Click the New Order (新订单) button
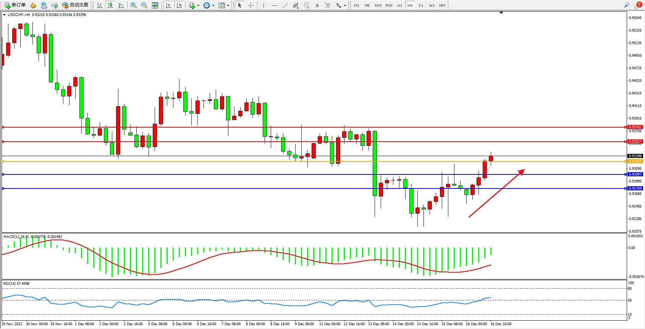Screen dimensions: 645x329 15,5
